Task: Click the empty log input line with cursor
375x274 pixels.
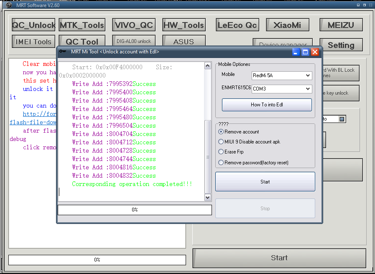Action: point(131,192)
